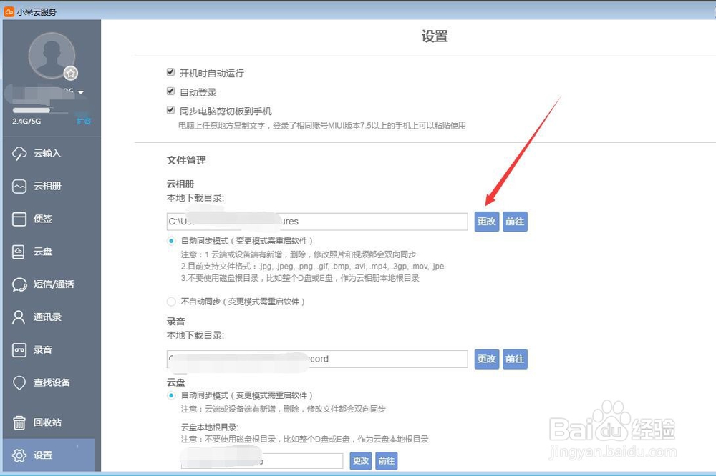Screen dimensions: 716x476
Task: Click the 小米云服务 title bar logo
Action: (x=9, y=12)
